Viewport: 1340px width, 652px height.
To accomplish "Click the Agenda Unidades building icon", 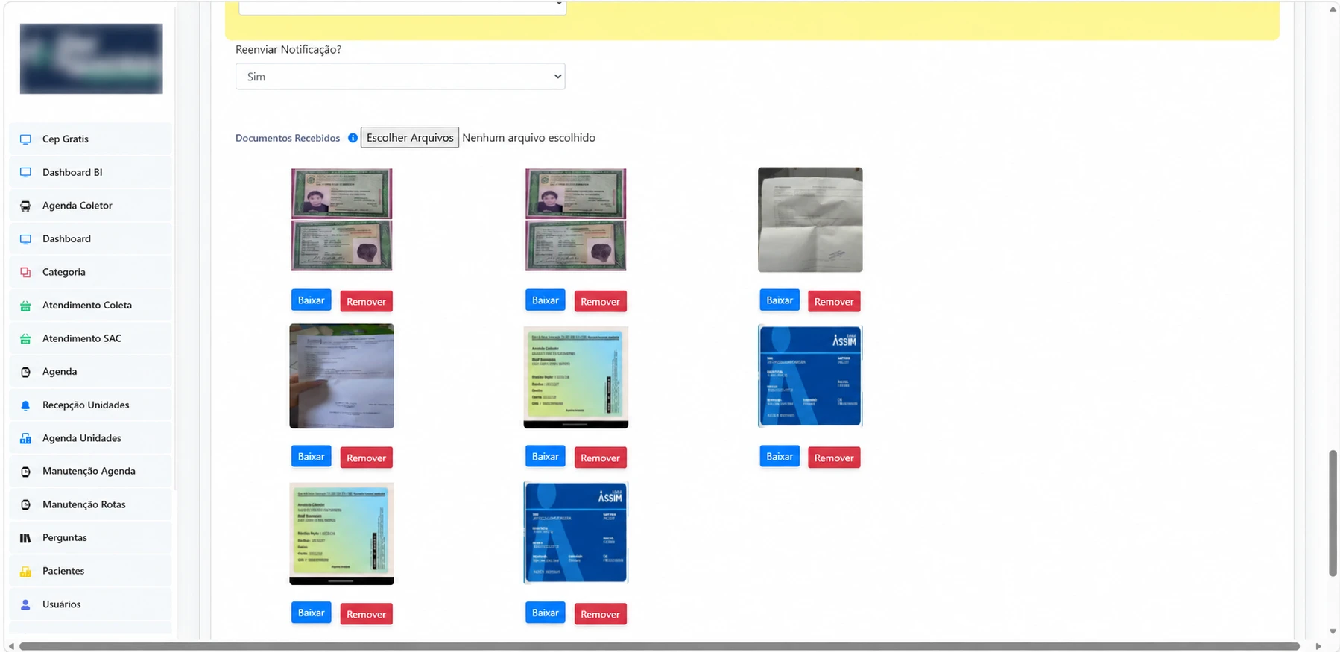I will (25, 438).
